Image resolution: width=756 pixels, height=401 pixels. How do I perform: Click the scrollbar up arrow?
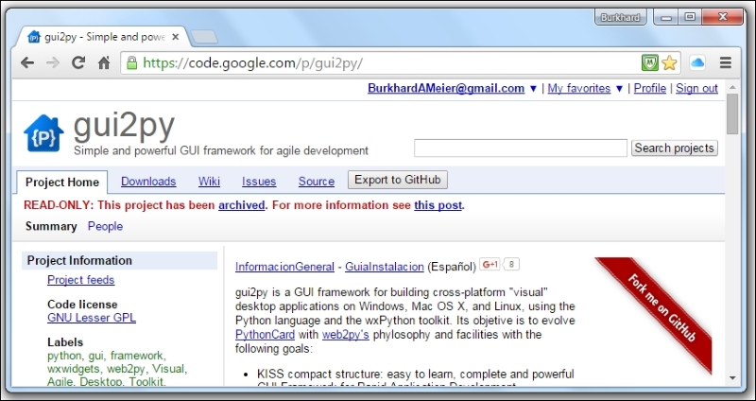click(733, 87)
